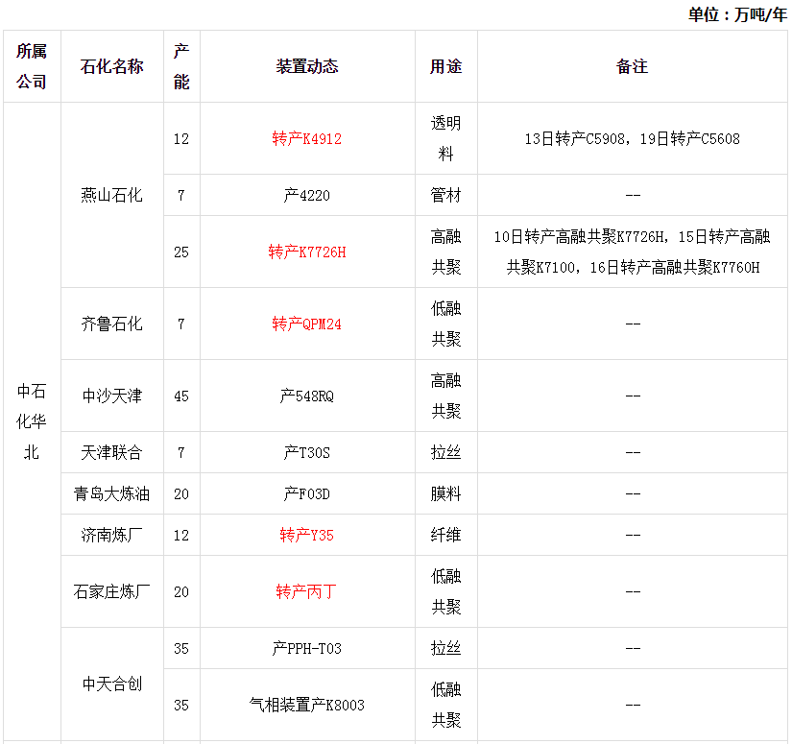This screenshot has height=744, width=792.
Task: Select the 石家庄炼厂 cell
Action: pos(111,591)
